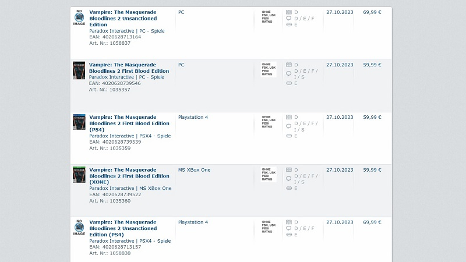
Task: Click the No Image placeholder for Unsanctioned Edition (PS4)
Action: click(79, 227)
